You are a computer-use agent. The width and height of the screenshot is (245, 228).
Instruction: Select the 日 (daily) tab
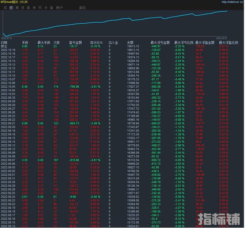point(11,7)
